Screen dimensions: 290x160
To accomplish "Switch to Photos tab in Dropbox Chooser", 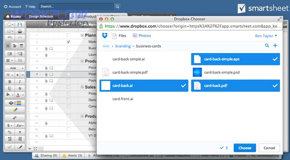I will tap(142, 35).
